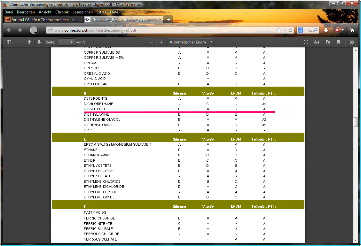Open the Adblock Plus menu
Screen dimensions: 361x246
tap(339, 30)
